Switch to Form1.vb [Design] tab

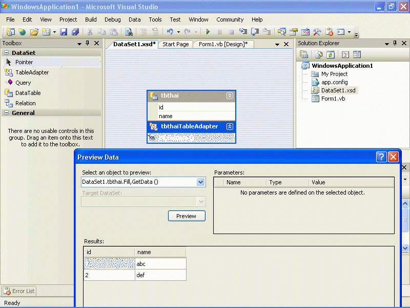point(223,44)
